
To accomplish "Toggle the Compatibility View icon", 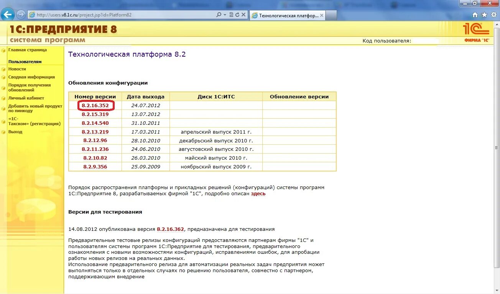I will (231, 15).
